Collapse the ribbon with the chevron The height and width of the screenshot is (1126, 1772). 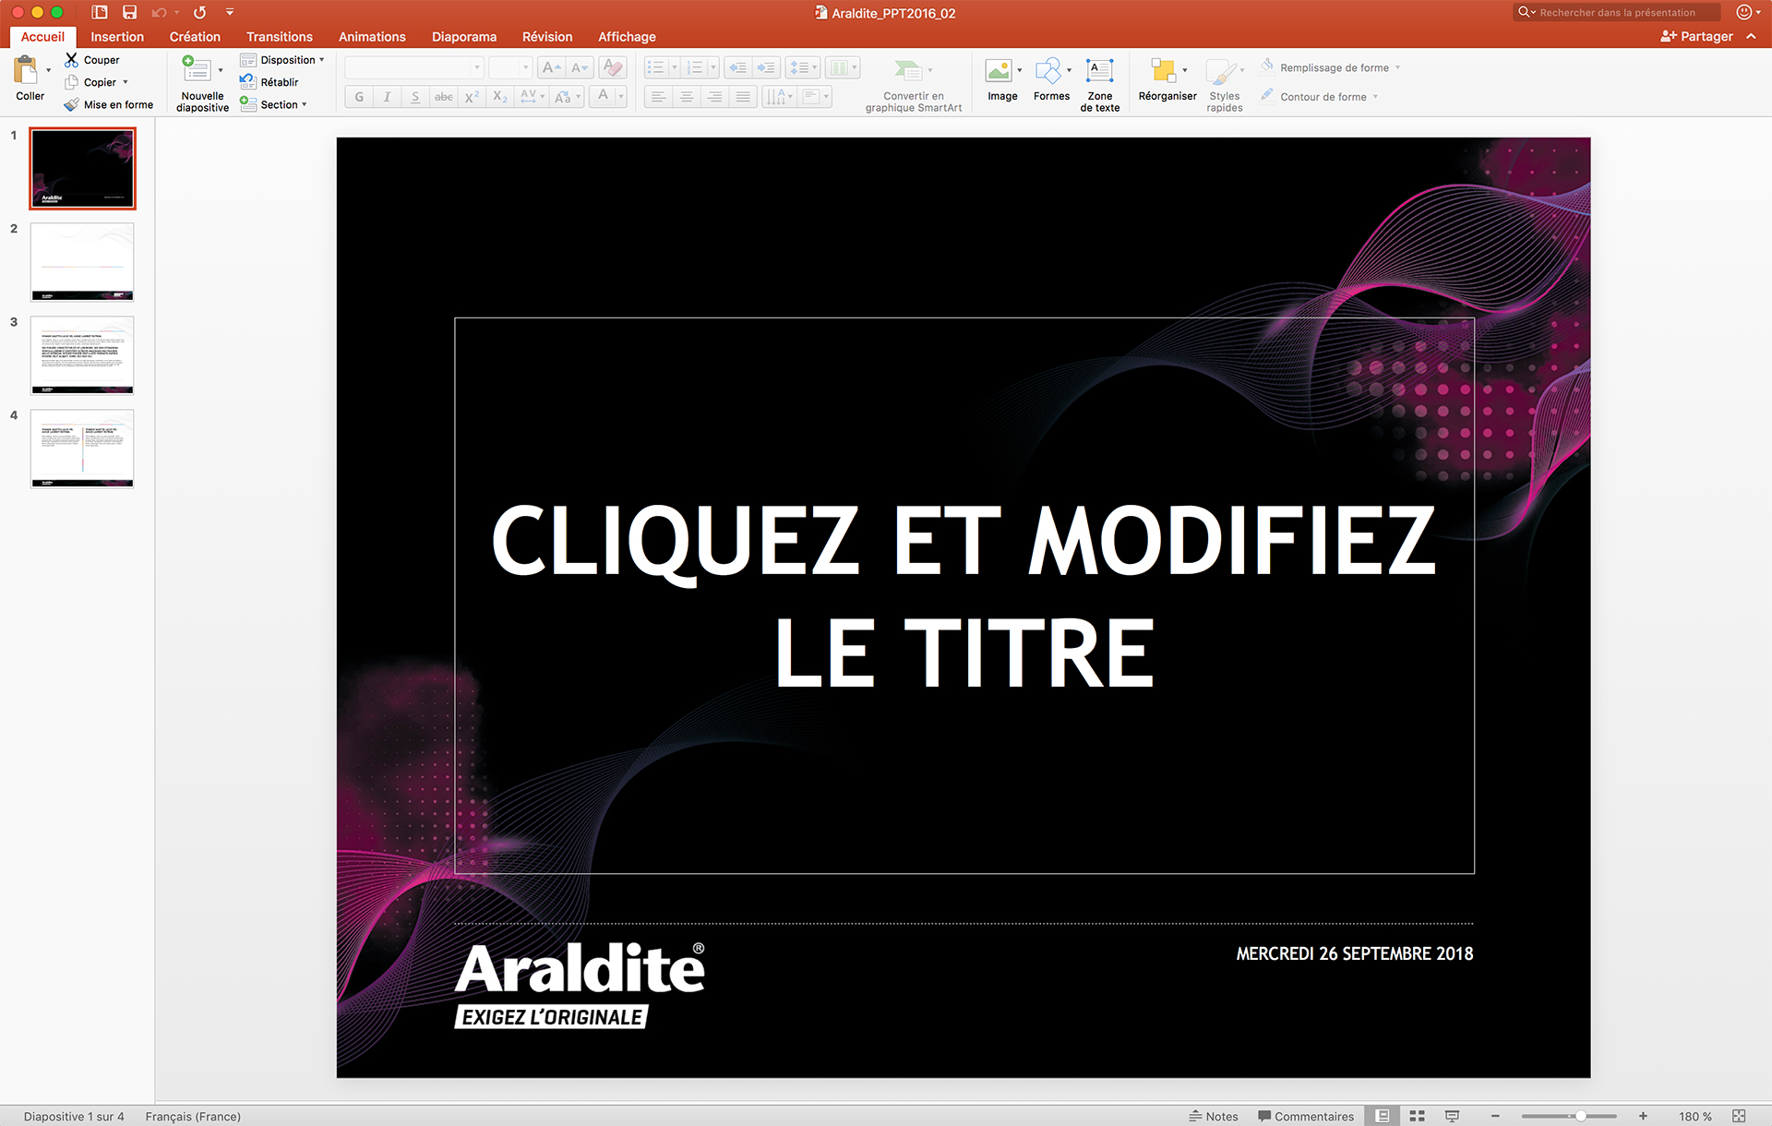1751,36
